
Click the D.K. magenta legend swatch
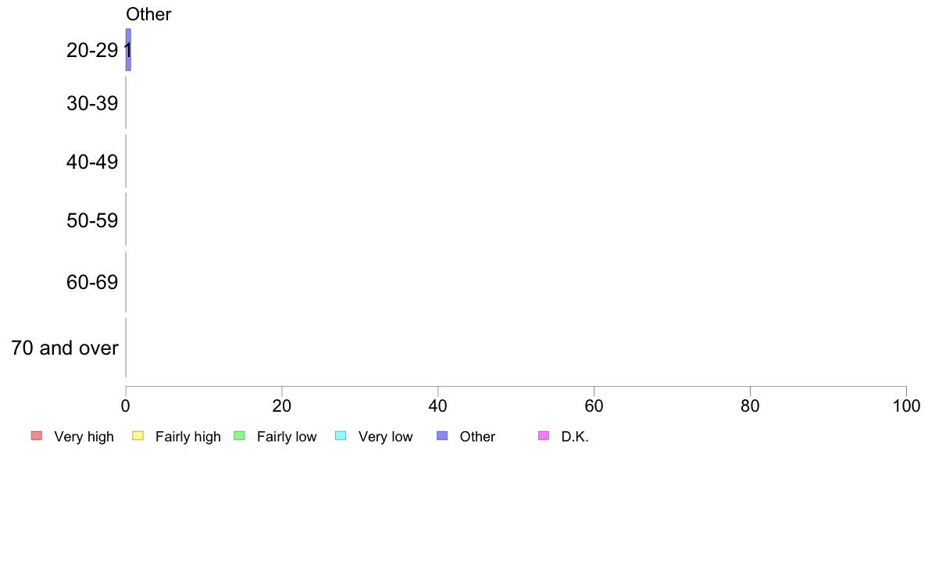(x=544, y=436)
